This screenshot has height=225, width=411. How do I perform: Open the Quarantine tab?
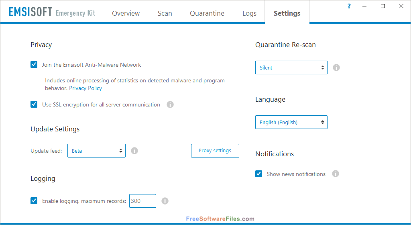click(x=207, y=13)
